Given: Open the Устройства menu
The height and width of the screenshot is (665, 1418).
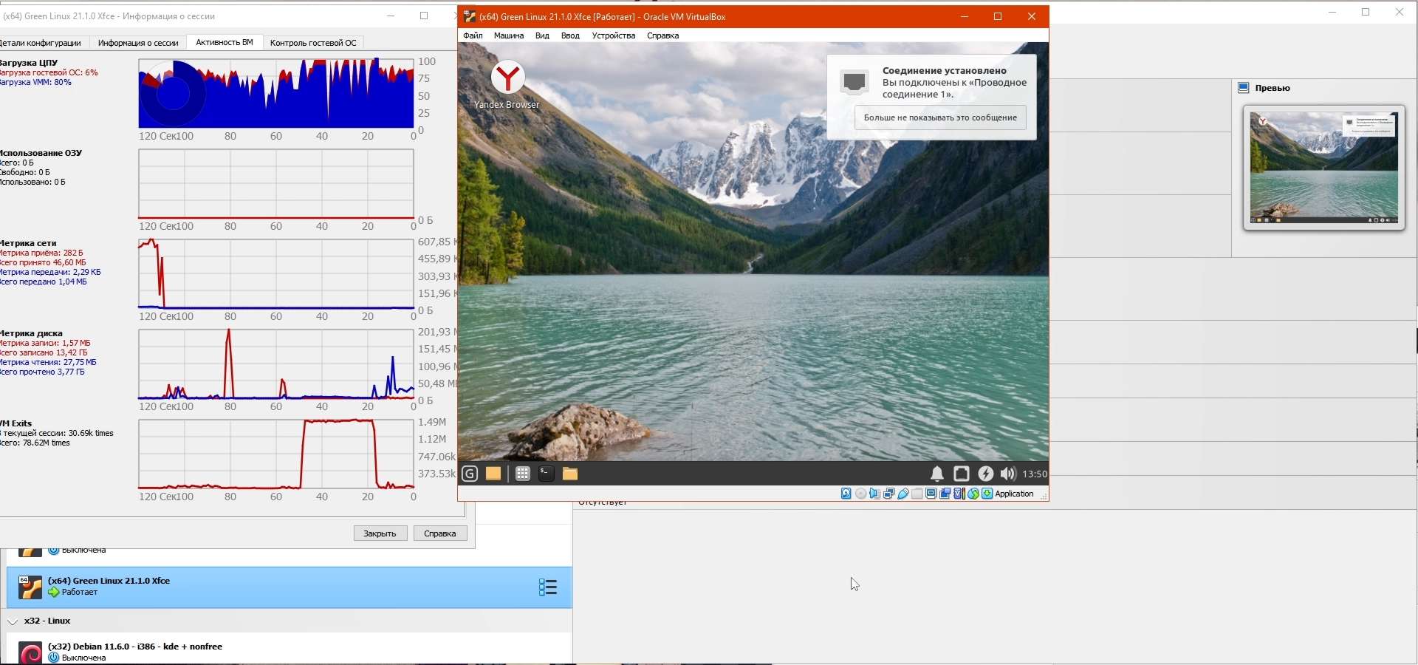Looking at the screenshot, I should tap(614, 35).
